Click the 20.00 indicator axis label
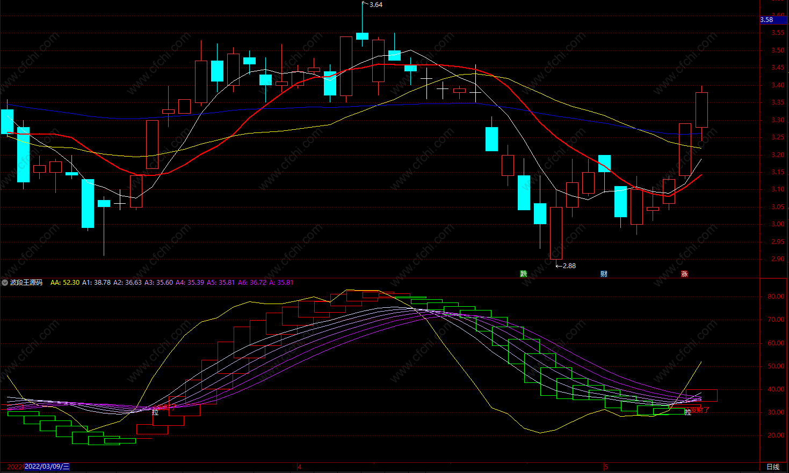This screenshot has width=789, height=473. tap(776, 435)
